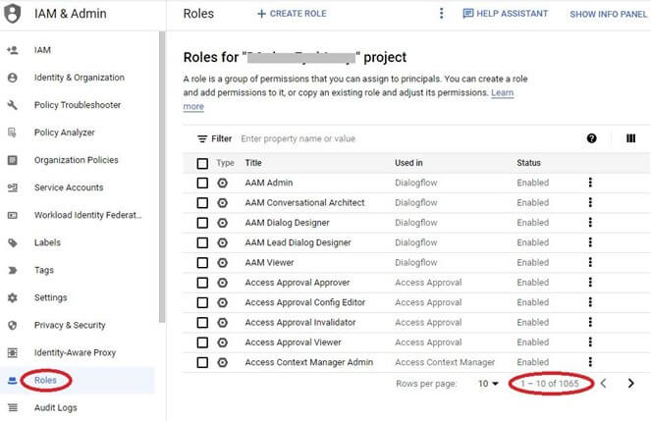Sort by the Status column header

point(528,163)
